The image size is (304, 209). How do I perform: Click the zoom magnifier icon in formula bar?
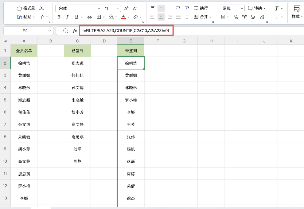[x=66, y=31]
